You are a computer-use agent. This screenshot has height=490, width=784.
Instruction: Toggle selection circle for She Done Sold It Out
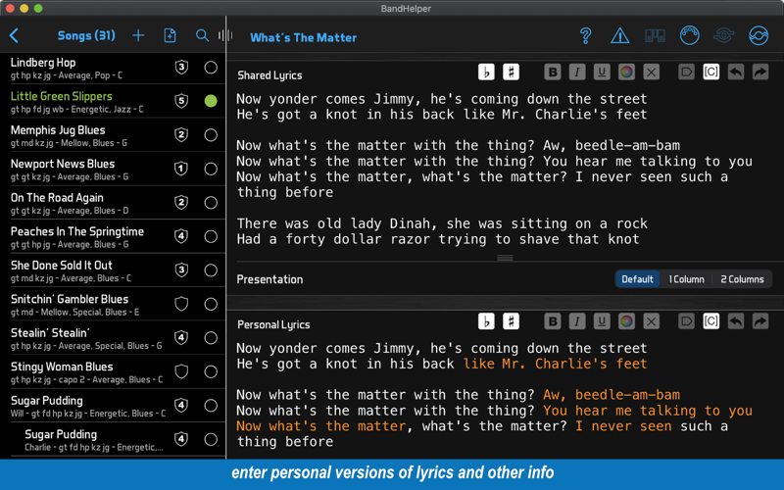(211, 270)
